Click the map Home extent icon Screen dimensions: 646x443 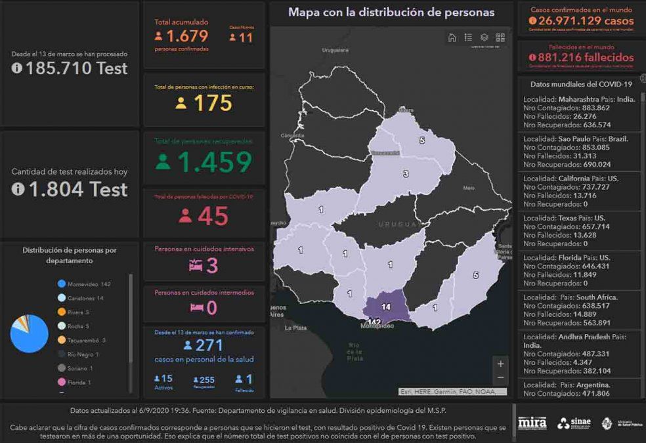(452, 37)
